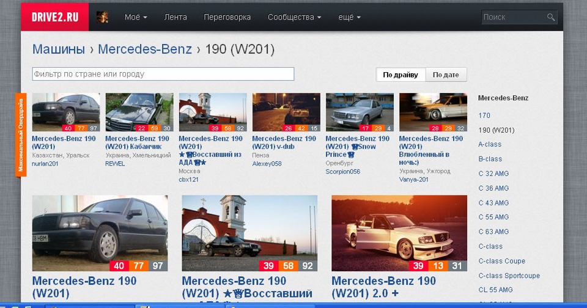The height and width of the screenshot is (308, 587).
Task: Click the country or city filter field
Action: click(x=163, y=74)
